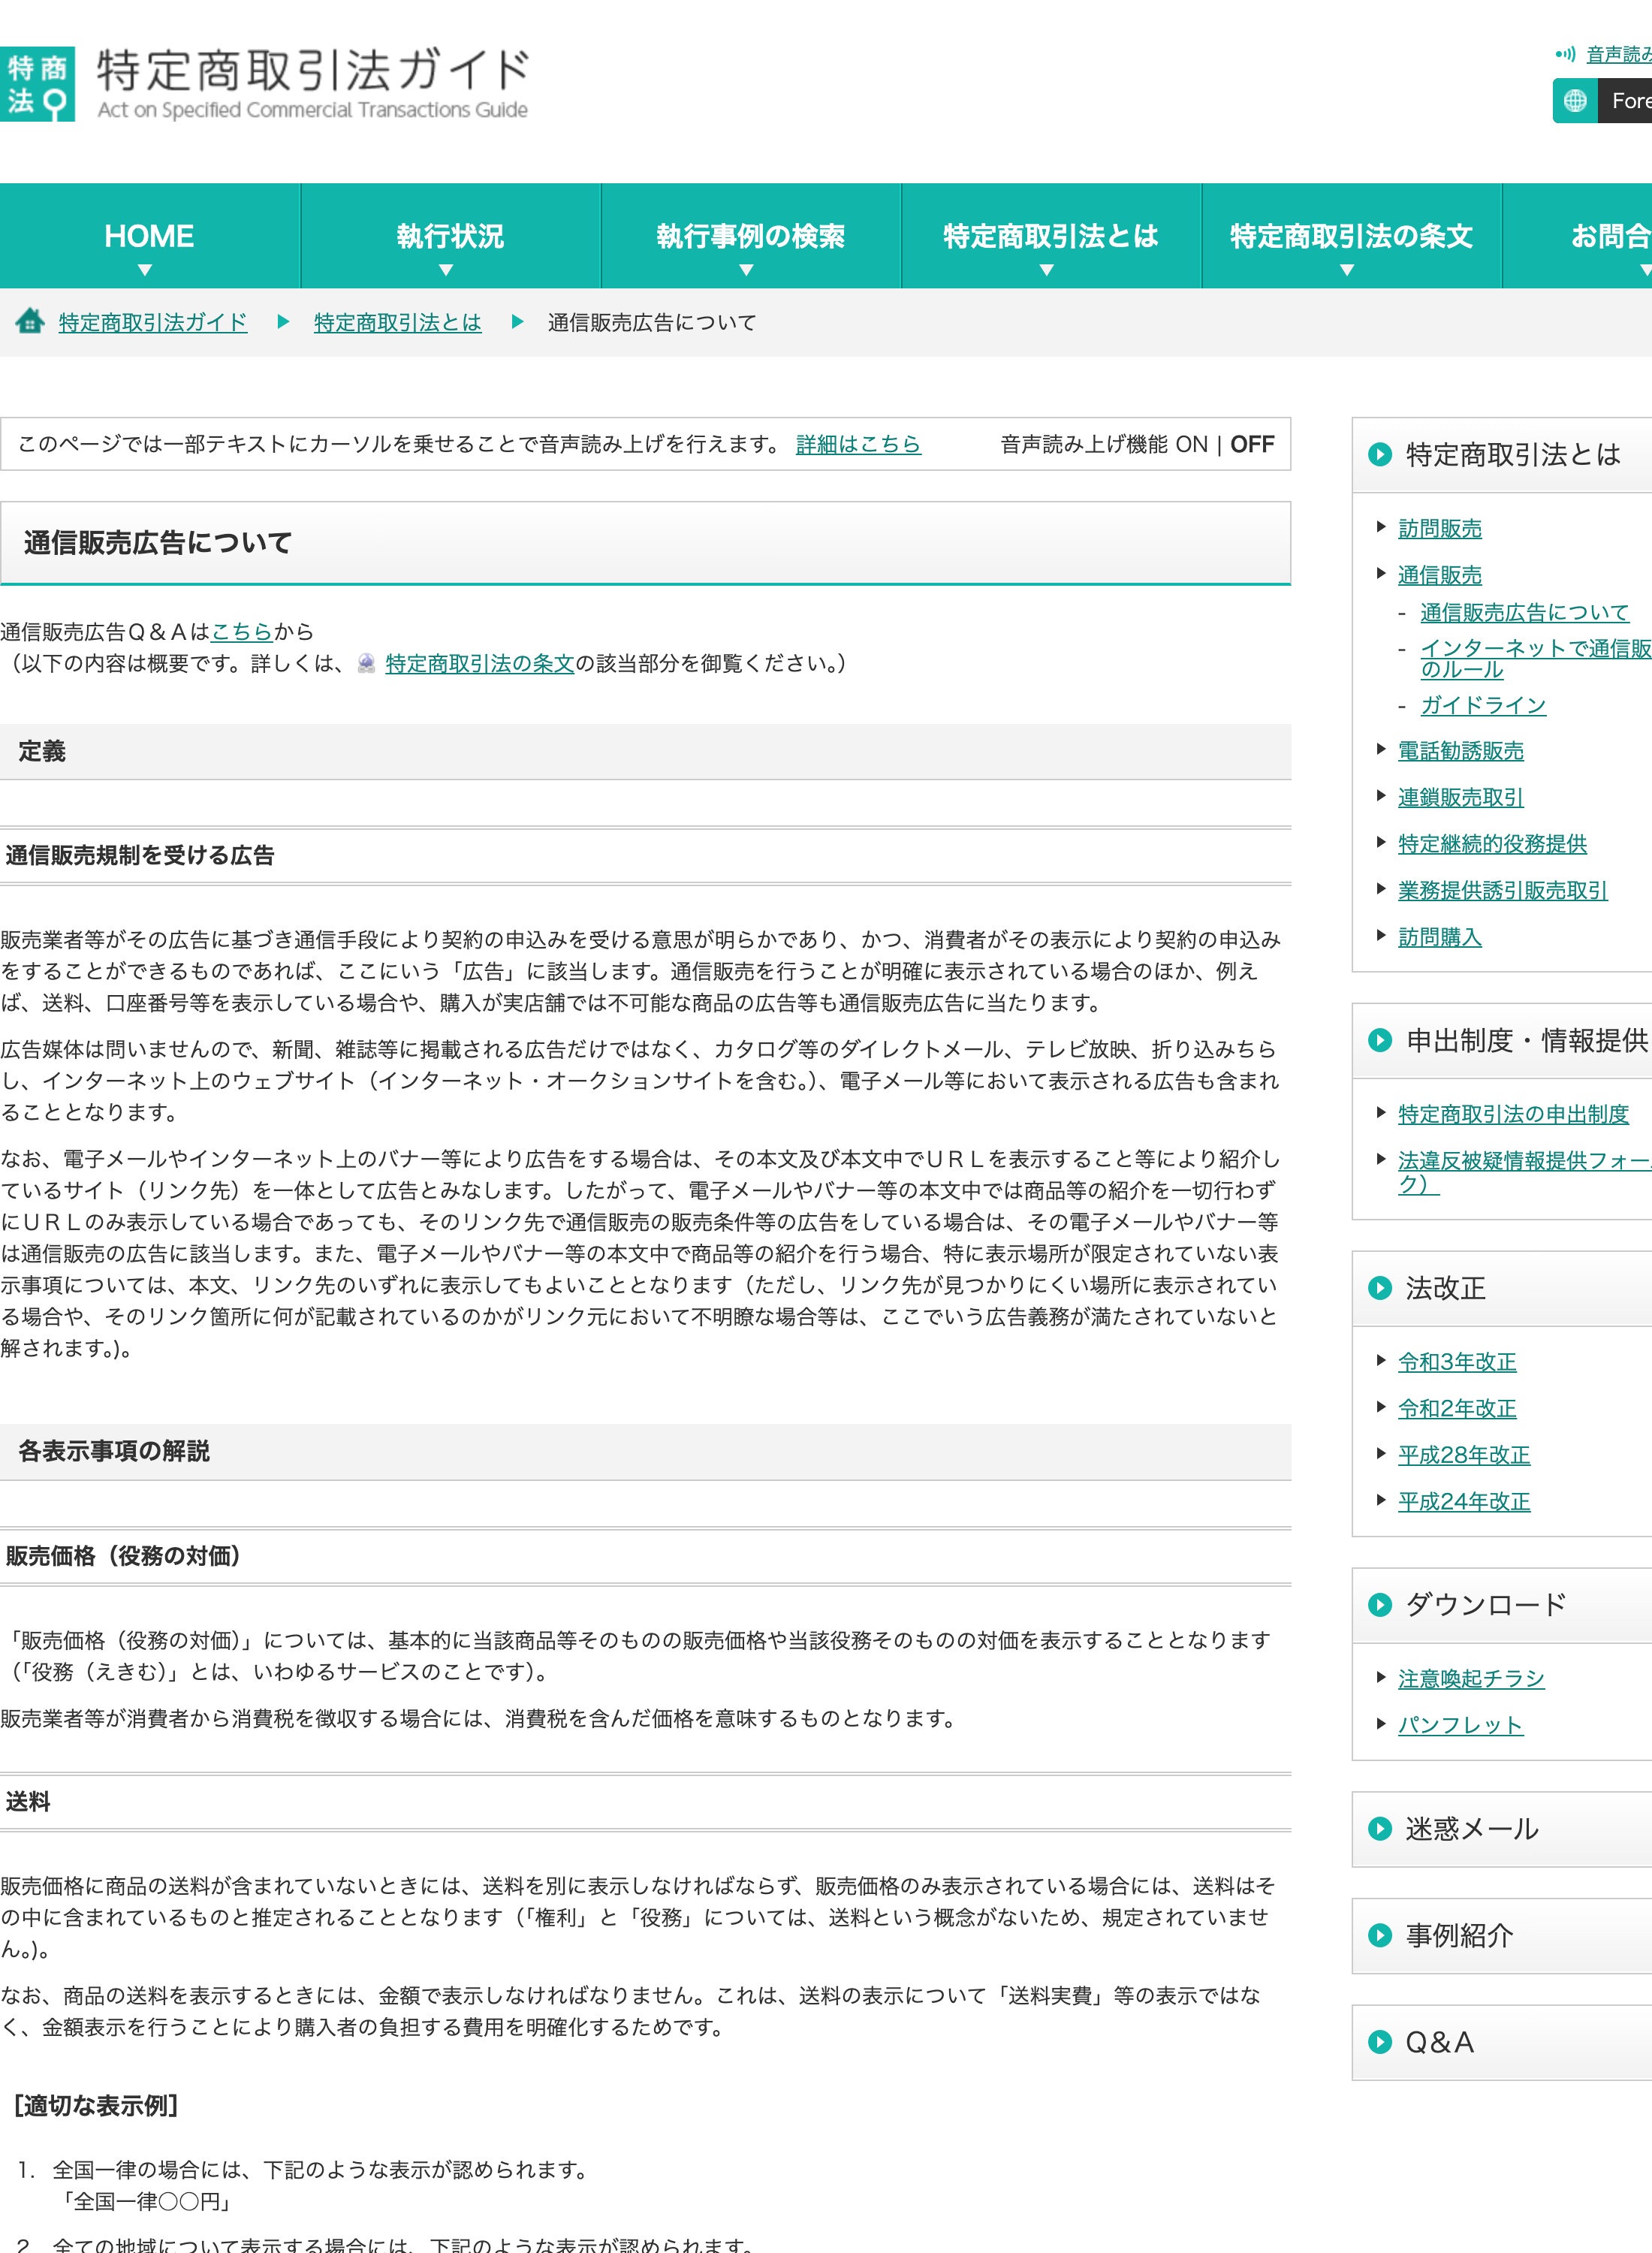Open the 特定商取引法の条文 inline link
This screenshot has height=2253, width=1652.
pos(480,663)
